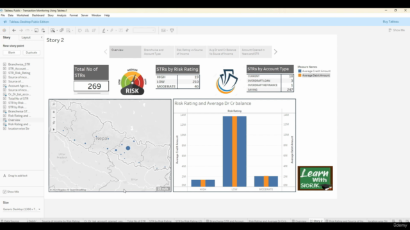Click the Show mark labels icon
Screen dimensions: 410x230
120,30
